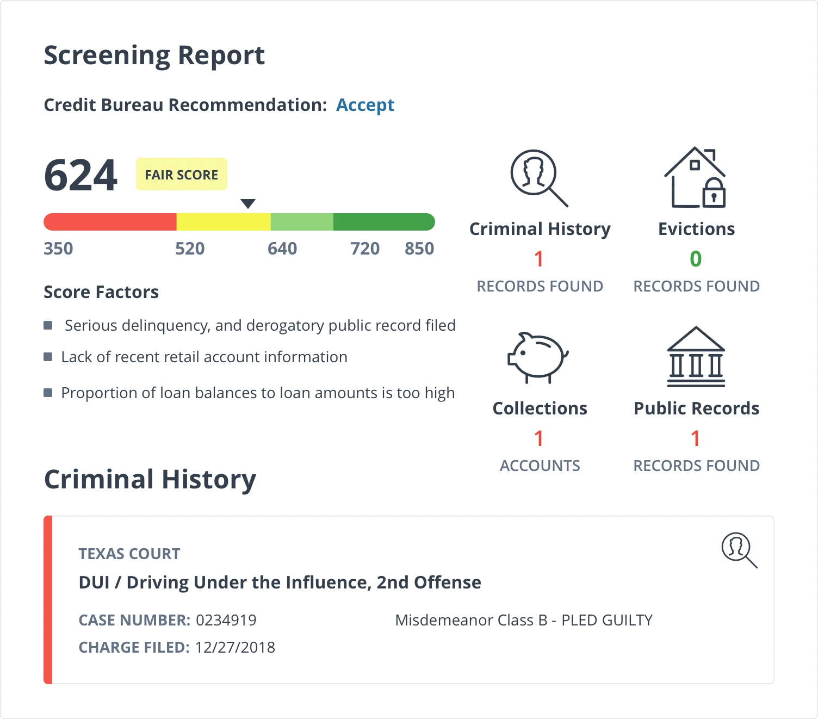Image resolution: width=818 pixels, height=719 pixels.
Task: Click the Public Records count of 1
Action: click(x=696, y=438)
